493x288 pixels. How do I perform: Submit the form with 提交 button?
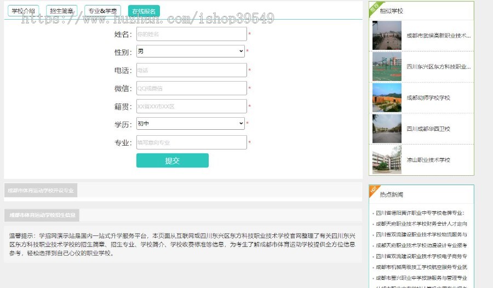173,160
